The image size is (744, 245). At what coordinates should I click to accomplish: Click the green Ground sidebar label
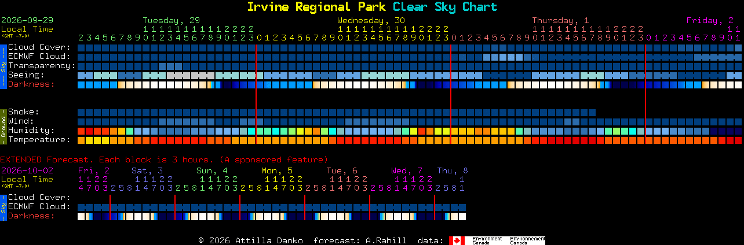click(3, 125)
